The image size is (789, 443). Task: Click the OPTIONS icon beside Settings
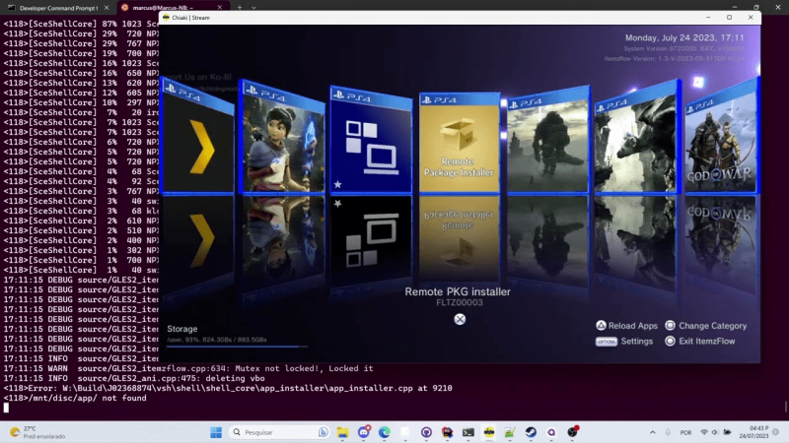tap(606, 342)
